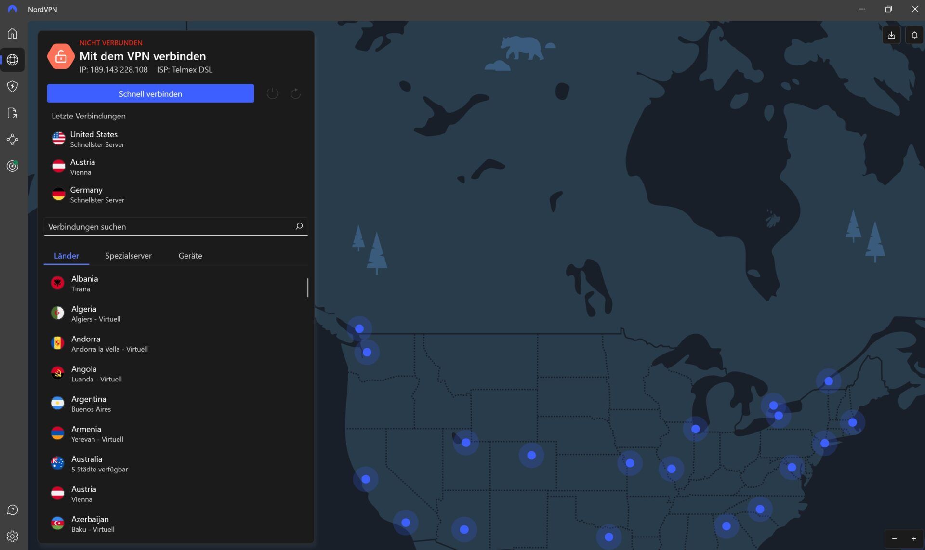The height and width of the screenshot is (550, 925).
Task: Click Algeria flag icon
Action: [58, 313]
